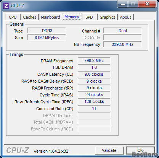
Task: Click the Row Refresh Cycle Time label
Action: (44, 102)
